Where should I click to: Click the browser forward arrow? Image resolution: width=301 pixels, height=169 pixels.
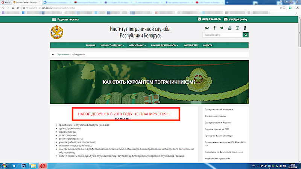[x=8, y=8]
